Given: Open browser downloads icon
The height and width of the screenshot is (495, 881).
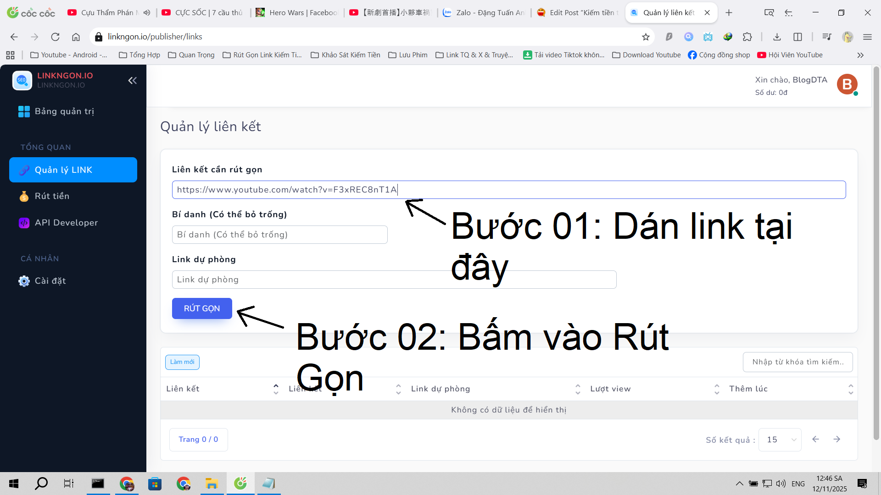Looking at the screenshot, I should pos(777,37).
